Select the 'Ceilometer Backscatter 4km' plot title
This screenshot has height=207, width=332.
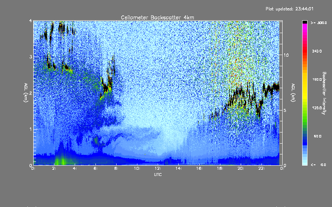click(x=157, y=17)
